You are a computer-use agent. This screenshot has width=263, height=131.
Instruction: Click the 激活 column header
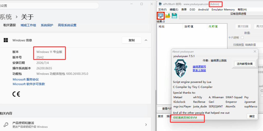[161, 116]
